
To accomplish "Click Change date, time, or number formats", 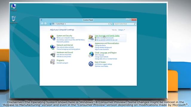I will [x=106, y=59].
